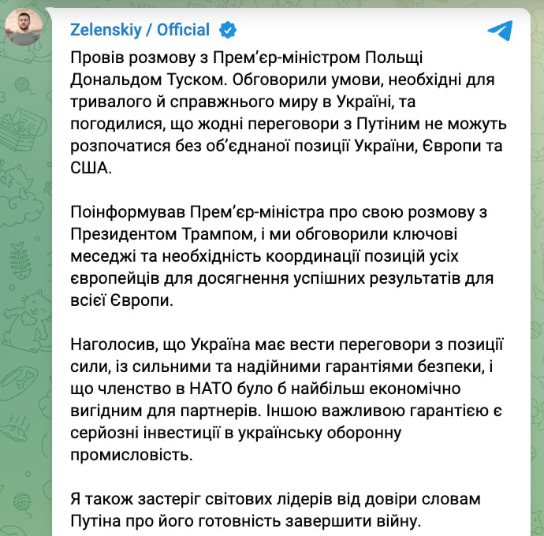Open the Zelenskiy channel profile photo
Viewport: 544px width, 536px height.
(x=25, y=28)
